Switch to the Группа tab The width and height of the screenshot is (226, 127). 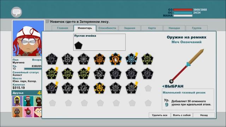point(197,28)
